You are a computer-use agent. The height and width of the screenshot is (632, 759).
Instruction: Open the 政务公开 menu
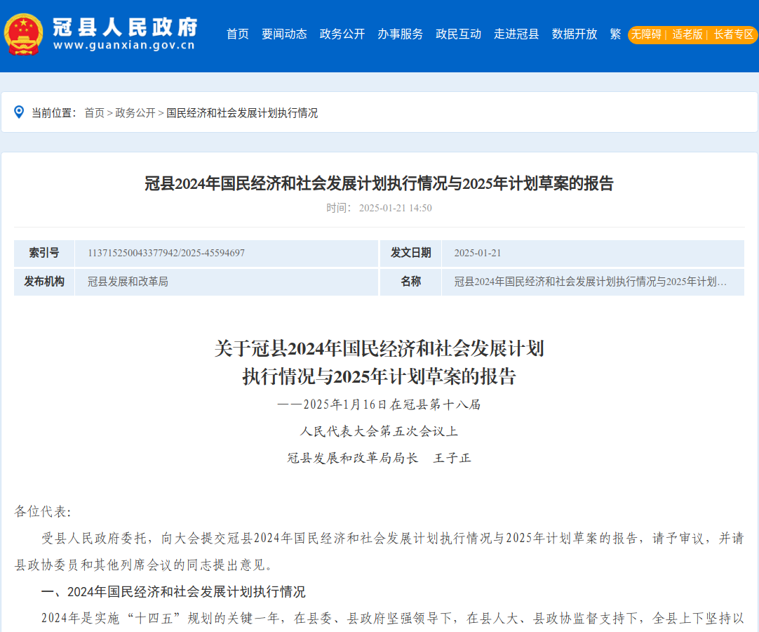(342, 34)
